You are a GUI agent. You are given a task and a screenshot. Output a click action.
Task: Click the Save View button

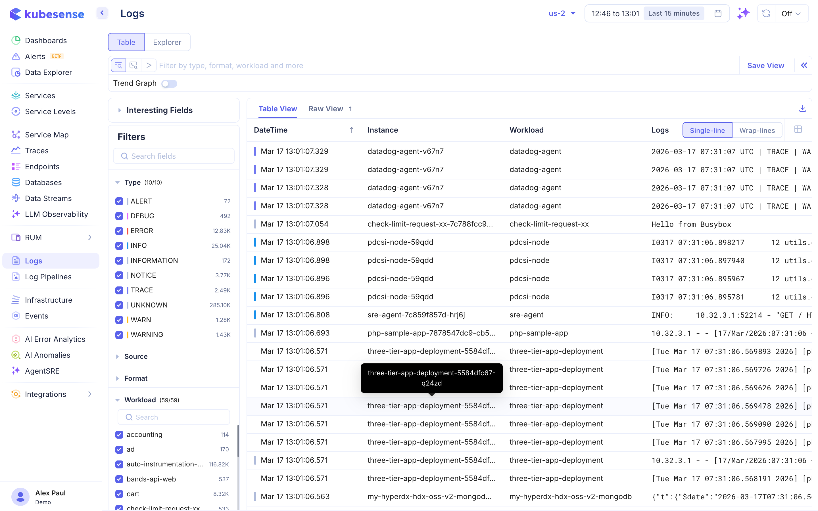766,65
